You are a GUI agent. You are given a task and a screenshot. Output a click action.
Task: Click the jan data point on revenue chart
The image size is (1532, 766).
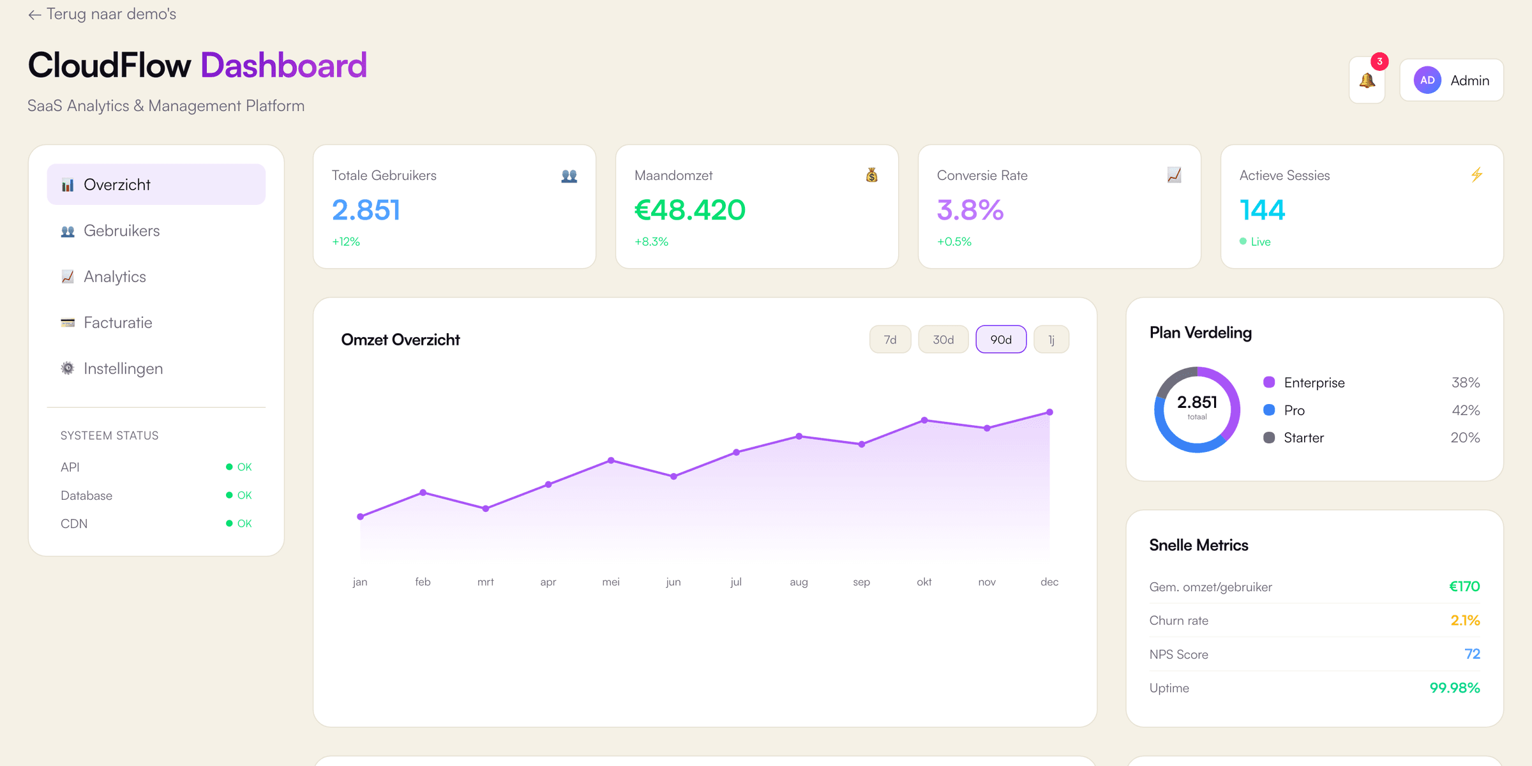pos(361,516)
